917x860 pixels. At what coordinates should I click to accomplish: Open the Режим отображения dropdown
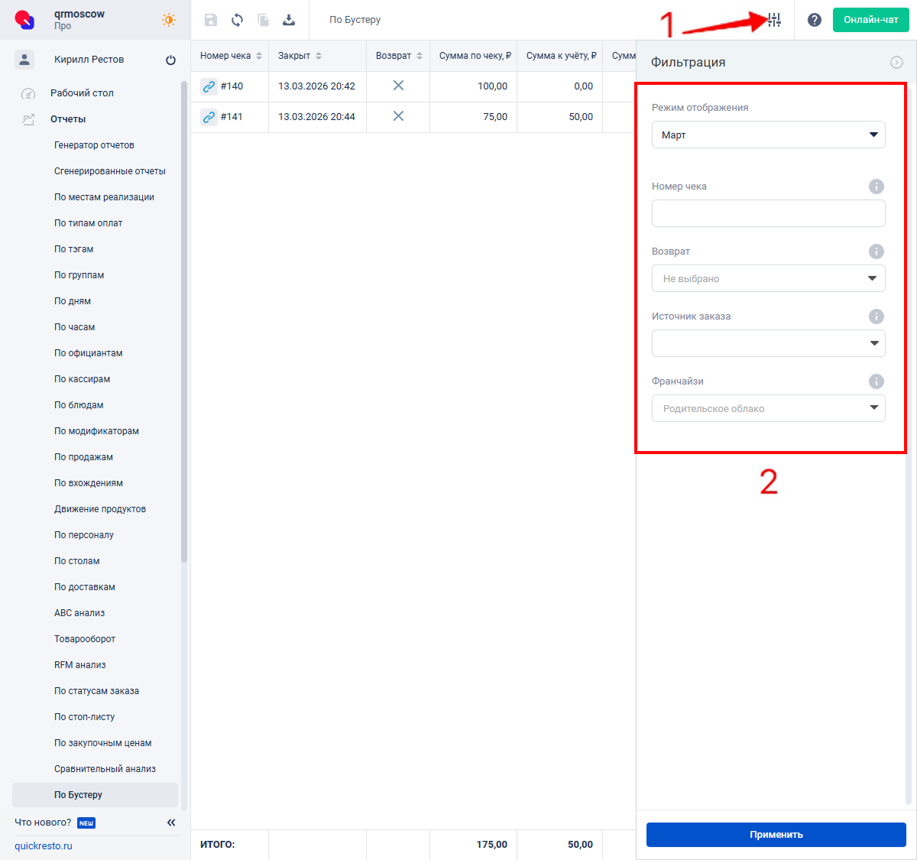[x=768, y=135]
